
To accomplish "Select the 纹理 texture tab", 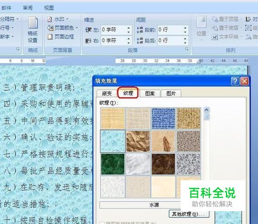I will tap(128, 93).
